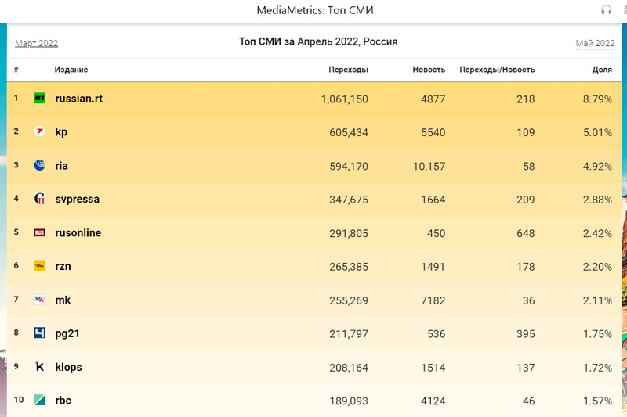627x417 pixels.
Task: Open the svpressa publication link
Action: pyautogui.click(x=77, y=200)
